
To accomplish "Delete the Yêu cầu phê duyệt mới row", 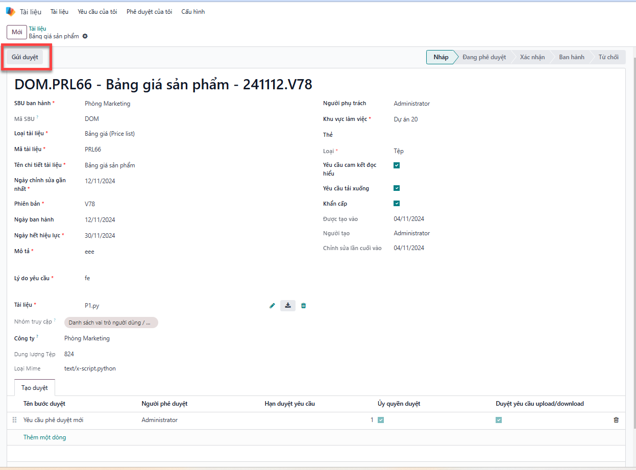I will tap(616, 420).
